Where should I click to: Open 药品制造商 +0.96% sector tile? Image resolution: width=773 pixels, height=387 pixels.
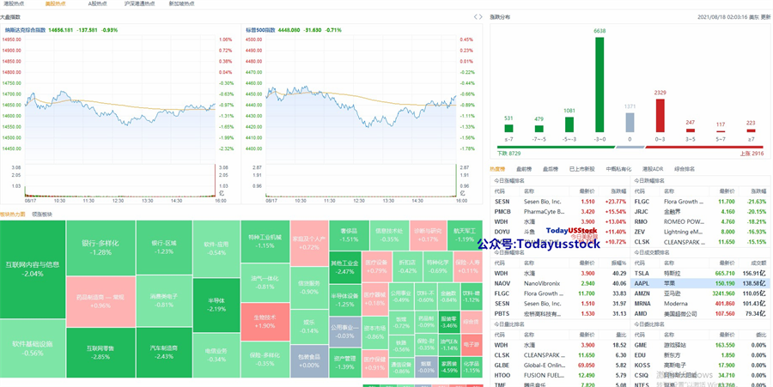click(x=100, y=302)
